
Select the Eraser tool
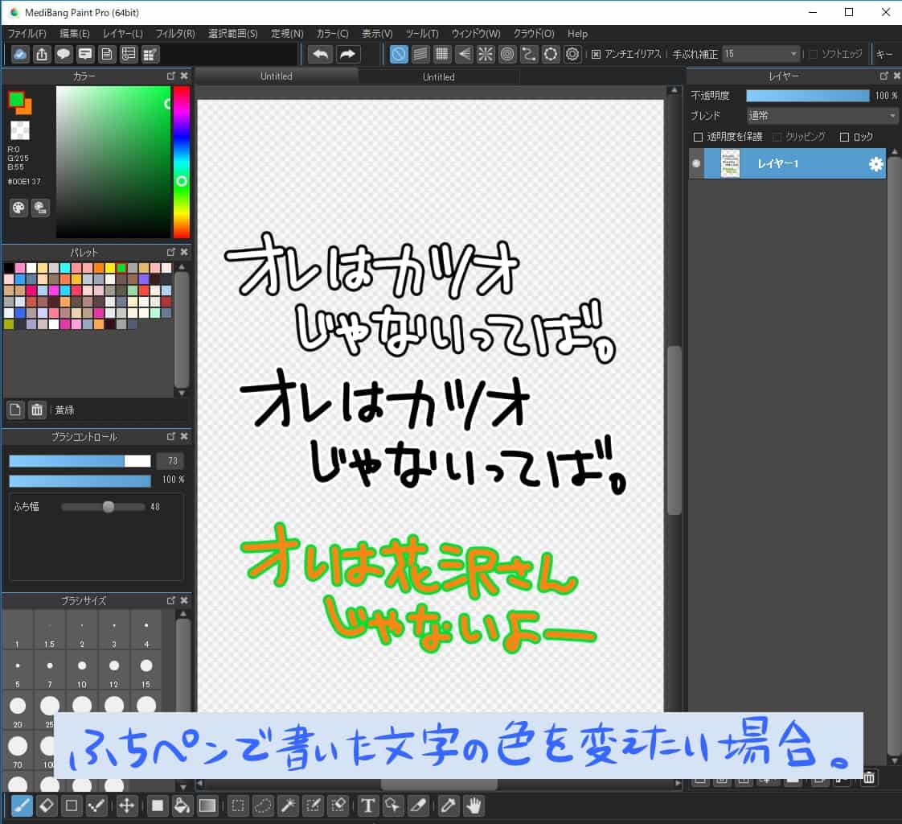[47, 805]
